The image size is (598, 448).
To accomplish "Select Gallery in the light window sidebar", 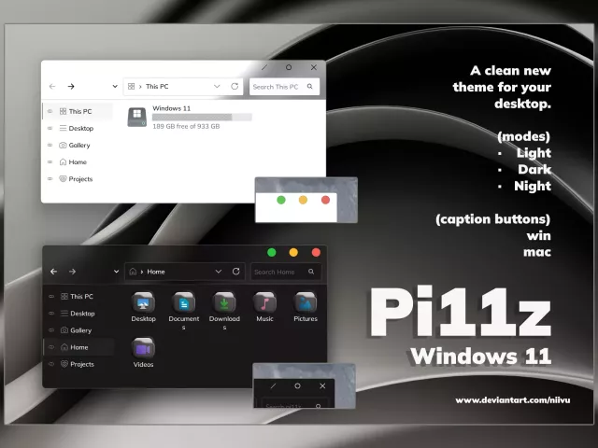I will coord(79,146).
